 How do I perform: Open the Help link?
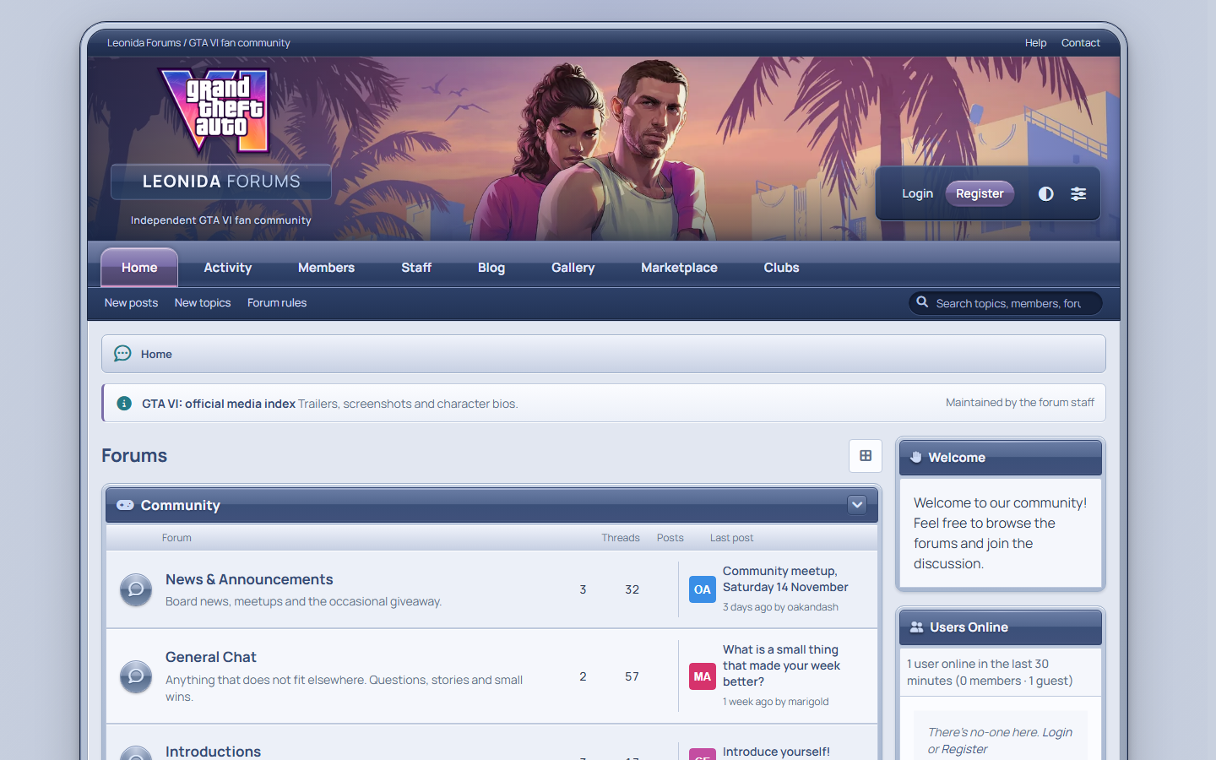pyautogui.click(x=1035, y=43)
